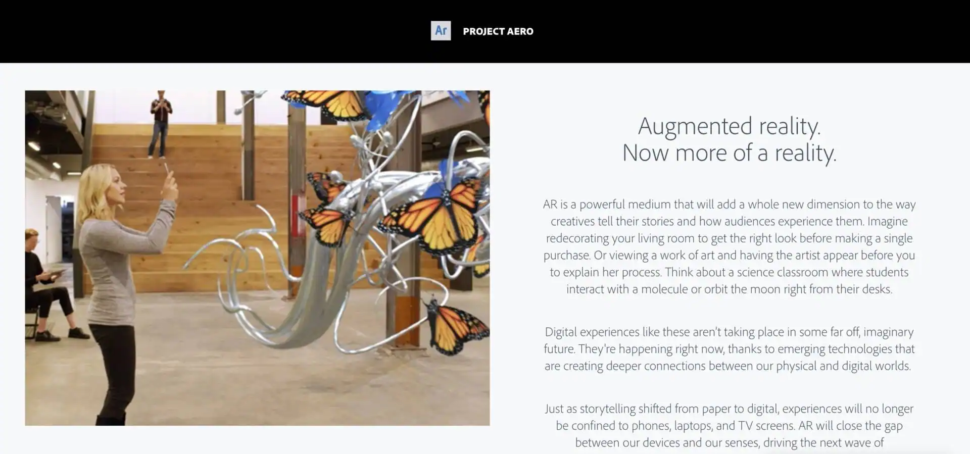Click the 'Just as storytelling shifted' paragraph
This screenshot has height=454, width=970.
tap(729, 426)
